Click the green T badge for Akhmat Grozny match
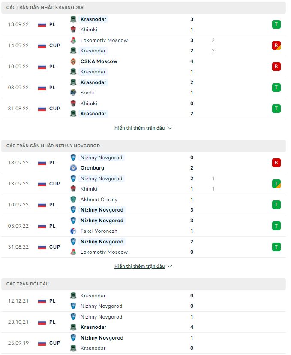291x355 pixels. tap(276, 205)
